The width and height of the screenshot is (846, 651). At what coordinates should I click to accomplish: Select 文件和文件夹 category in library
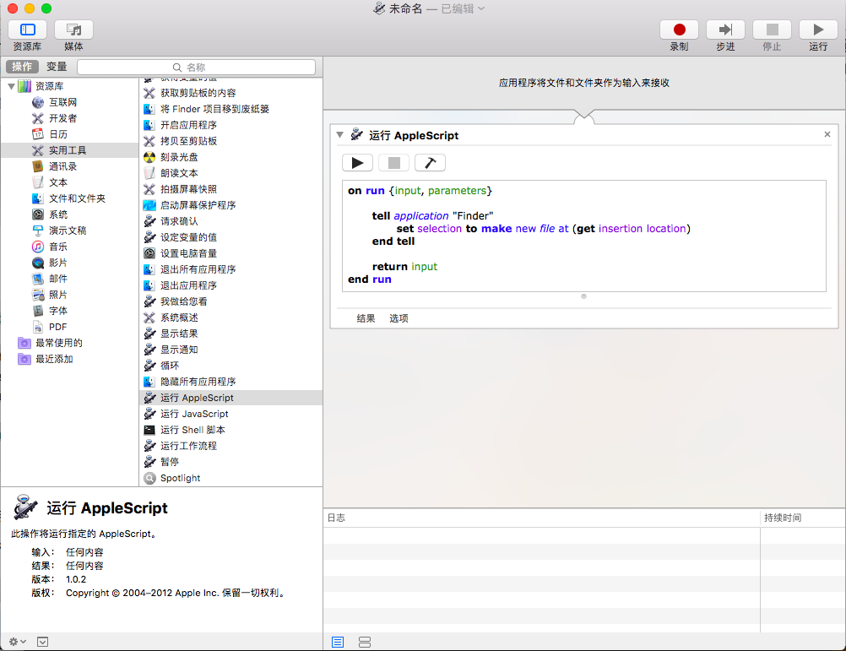pos(69,198)
